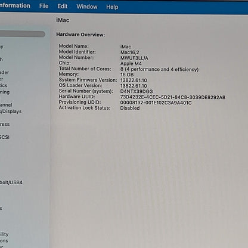Click the Activation Lock Status label
The height and width of the screenshot is (248, 248).
coord(85,108)
